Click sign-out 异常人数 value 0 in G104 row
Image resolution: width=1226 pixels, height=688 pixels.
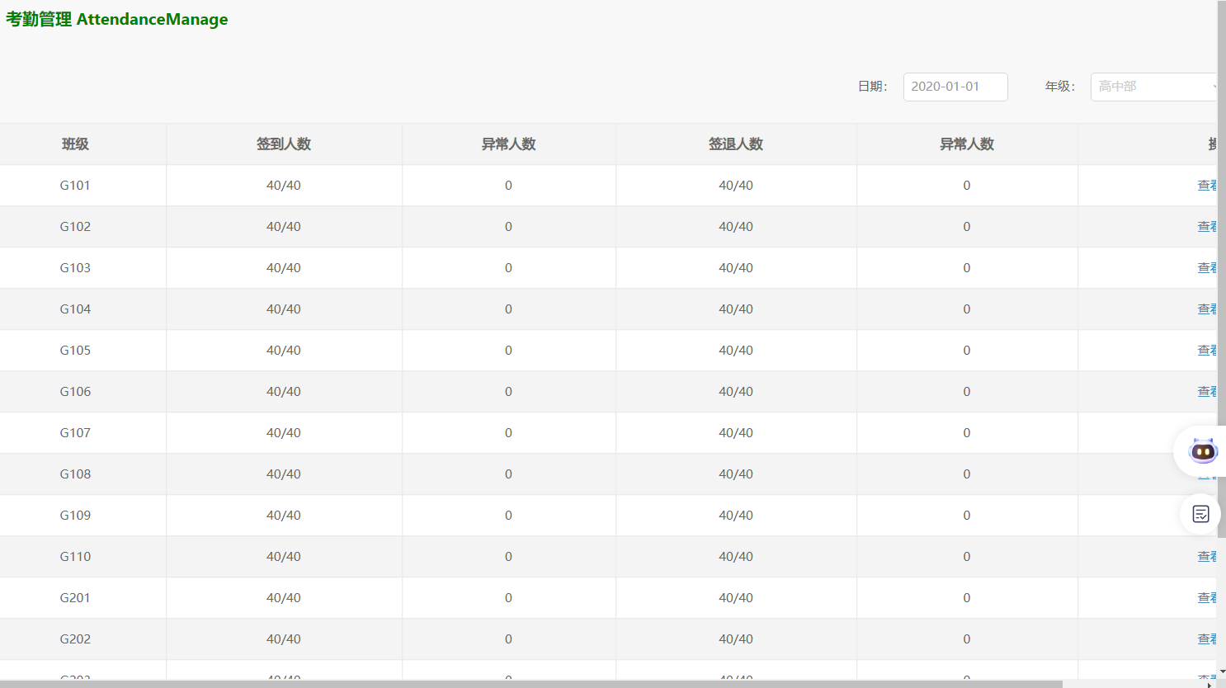tap(967, 309)
